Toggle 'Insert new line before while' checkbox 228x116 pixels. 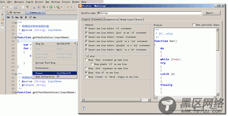[x=86, y=49]
